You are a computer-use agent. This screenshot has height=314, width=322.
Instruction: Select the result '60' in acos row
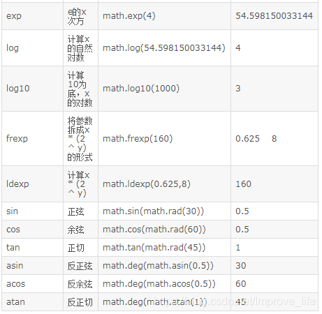(241, 284)
